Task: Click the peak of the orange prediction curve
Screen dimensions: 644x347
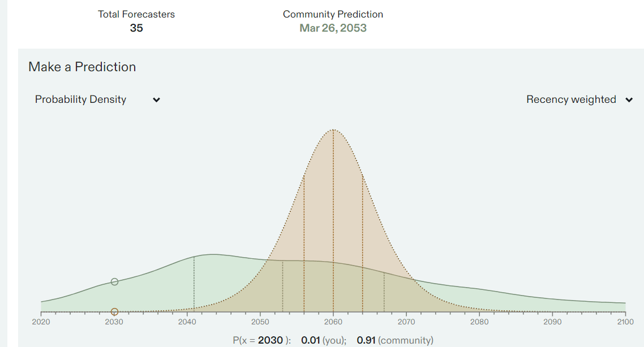Action: point(333,130)
